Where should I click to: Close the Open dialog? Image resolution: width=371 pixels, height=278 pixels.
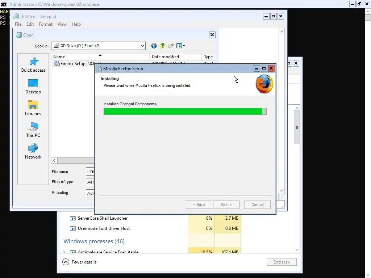pos(212,35)
